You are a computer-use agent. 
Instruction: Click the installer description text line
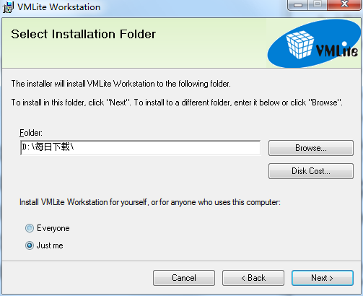point(121,84)
